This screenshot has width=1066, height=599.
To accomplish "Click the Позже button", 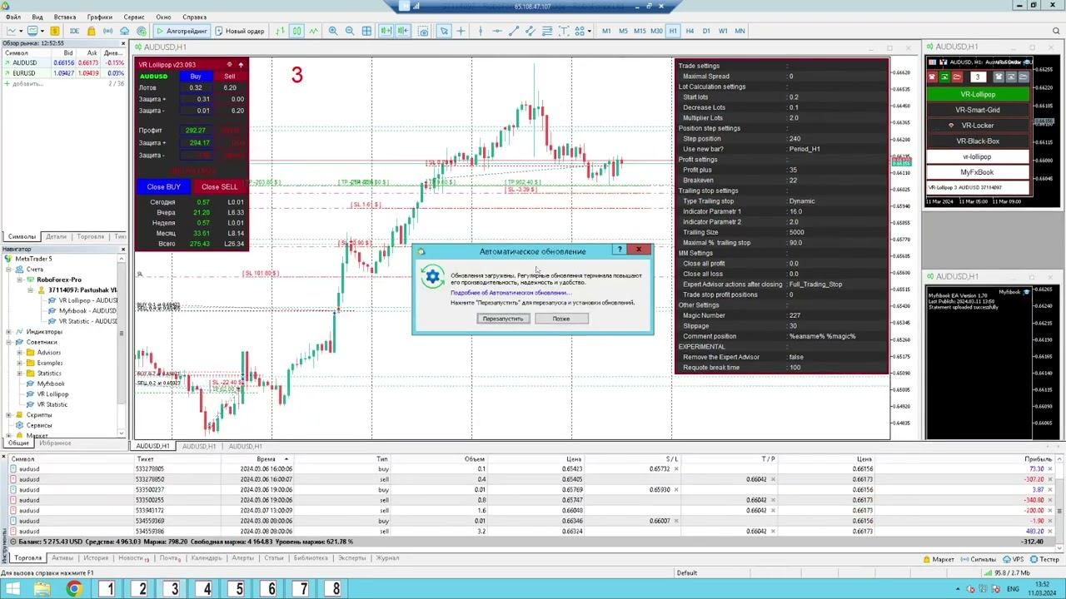I will [561, 319].
